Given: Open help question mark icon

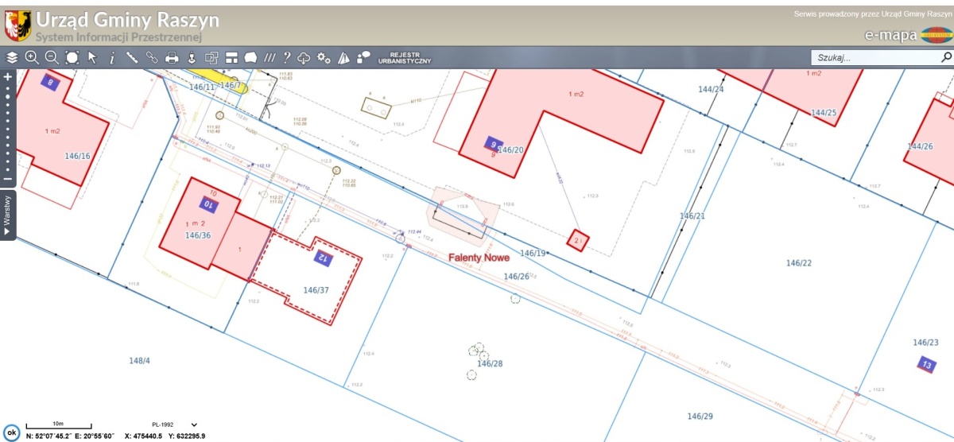Looking at the screenshot, I should [287, 57].
